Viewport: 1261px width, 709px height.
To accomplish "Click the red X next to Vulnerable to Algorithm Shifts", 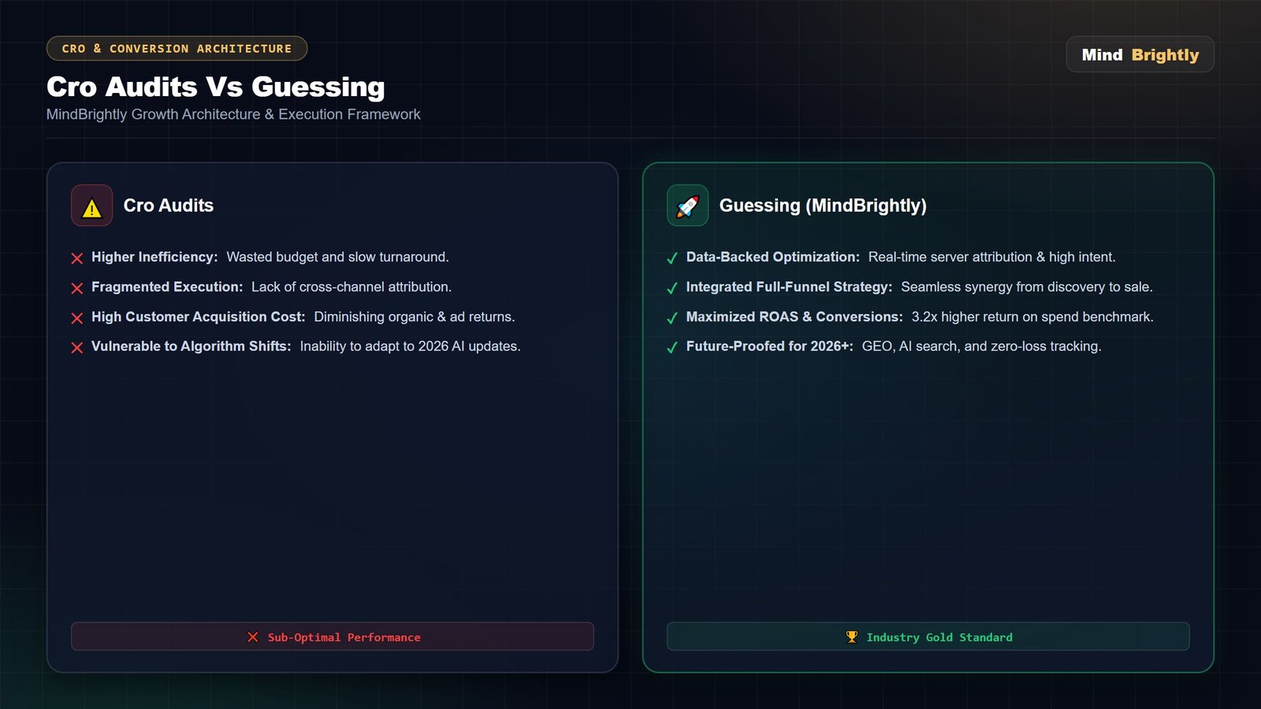I will click(x=77, y=347).
